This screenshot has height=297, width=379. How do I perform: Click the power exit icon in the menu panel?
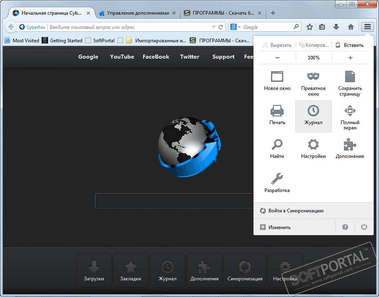click(x=364, y=227)
